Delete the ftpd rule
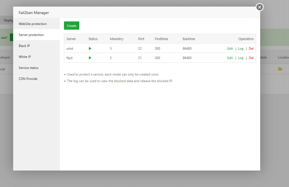Image resolution: width=289 pixels, height=187 pixels. [251, 58]
